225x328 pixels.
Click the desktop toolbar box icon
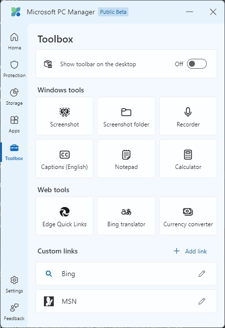48,64
